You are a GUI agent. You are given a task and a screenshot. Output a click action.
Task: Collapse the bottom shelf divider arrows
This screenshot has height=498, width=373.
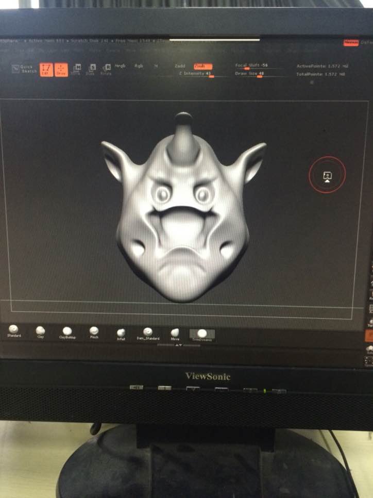[x=179, y=345]
